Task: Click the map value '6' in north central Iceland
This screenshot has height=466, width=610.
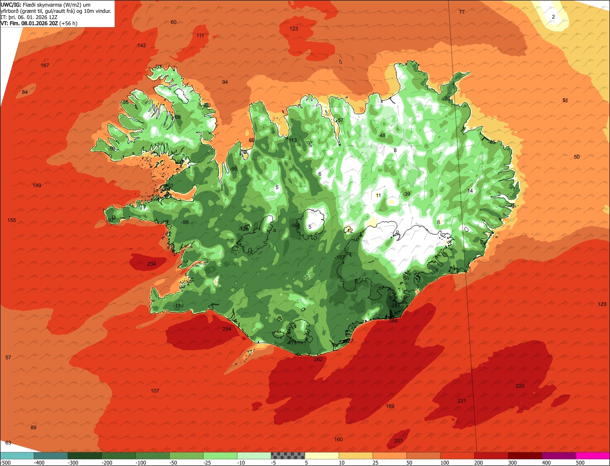Action: click(320, 174)
